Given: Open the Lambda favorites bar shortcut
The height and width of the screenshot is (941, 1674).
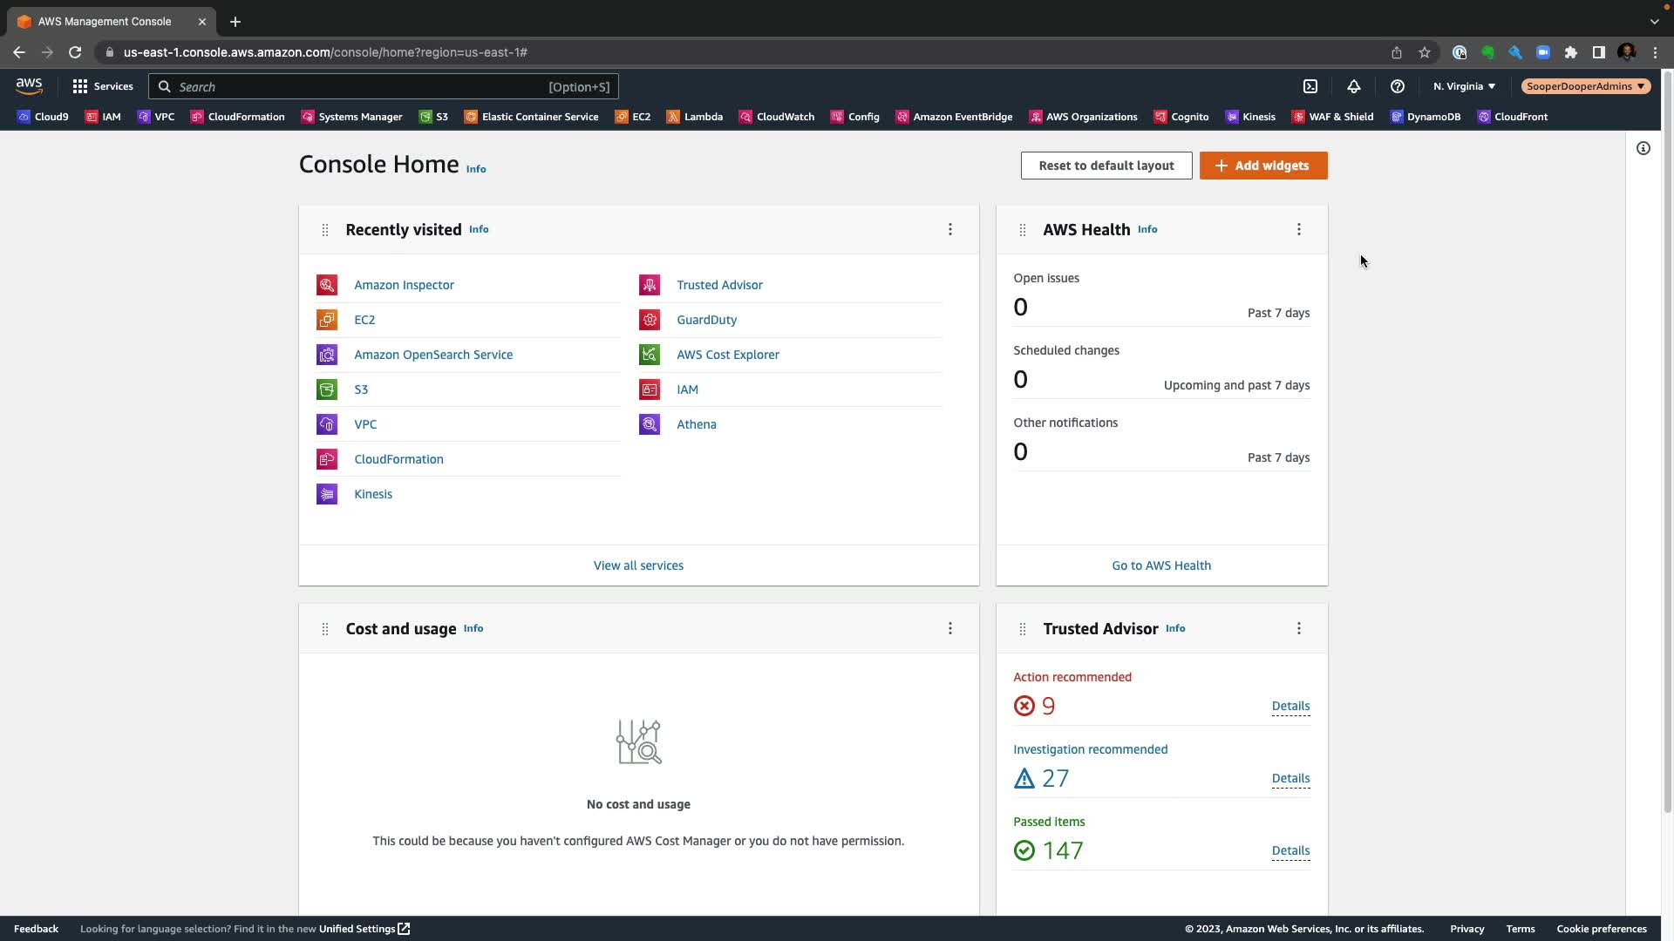Looking at the screenshot, I should click(695, 117).
